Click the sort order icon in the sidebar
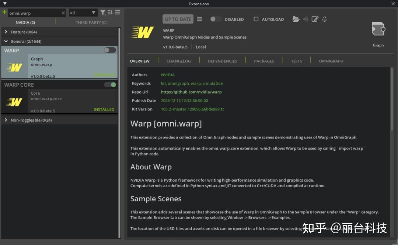 (x=110, y=12)
